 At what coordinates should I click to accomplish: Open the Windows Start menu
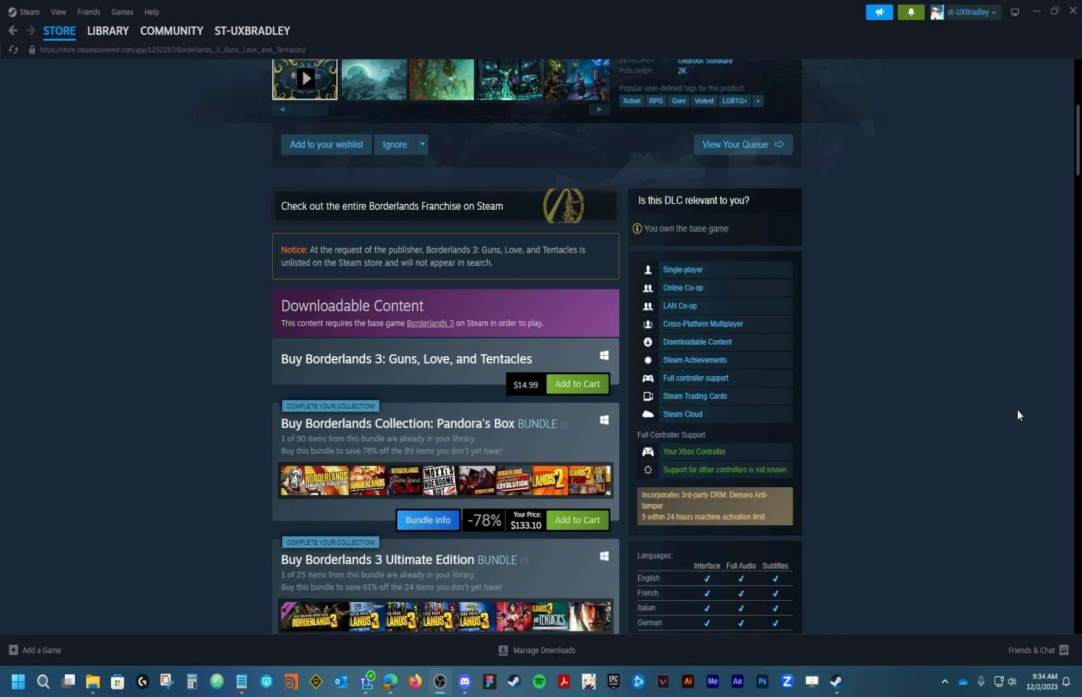click(x=18, y=682)
